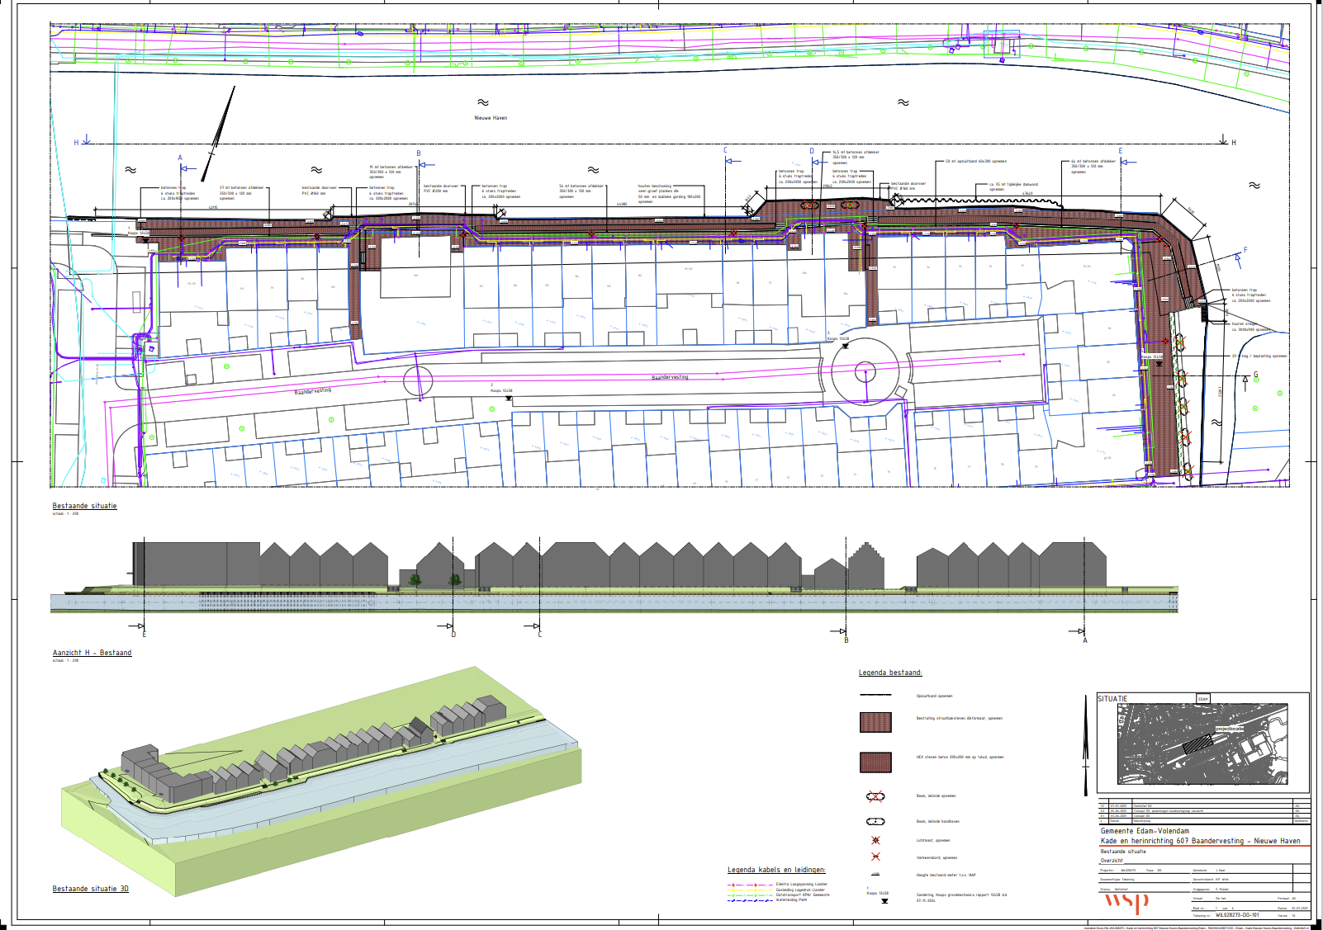This screenshot has width=1323, height=930.
Task: Click the Lichtmast opnemen legend symbol
Action: point(875,840)
